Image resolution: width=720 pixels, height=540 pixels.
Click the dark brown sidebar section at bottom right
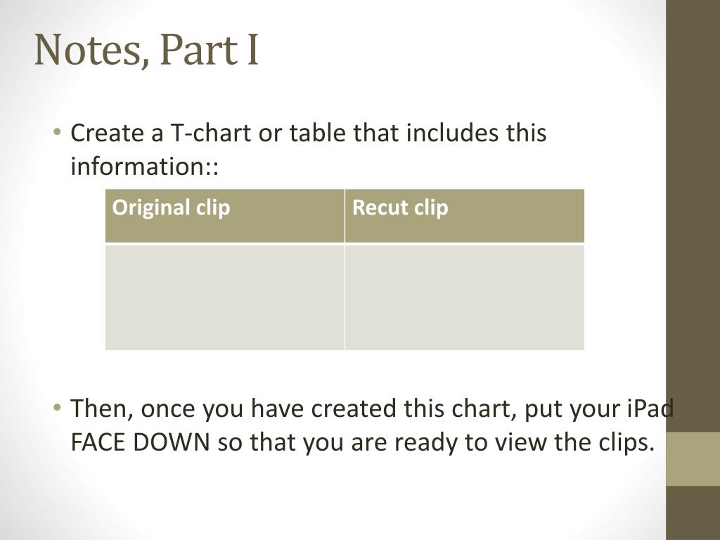[x=693, y=513]
